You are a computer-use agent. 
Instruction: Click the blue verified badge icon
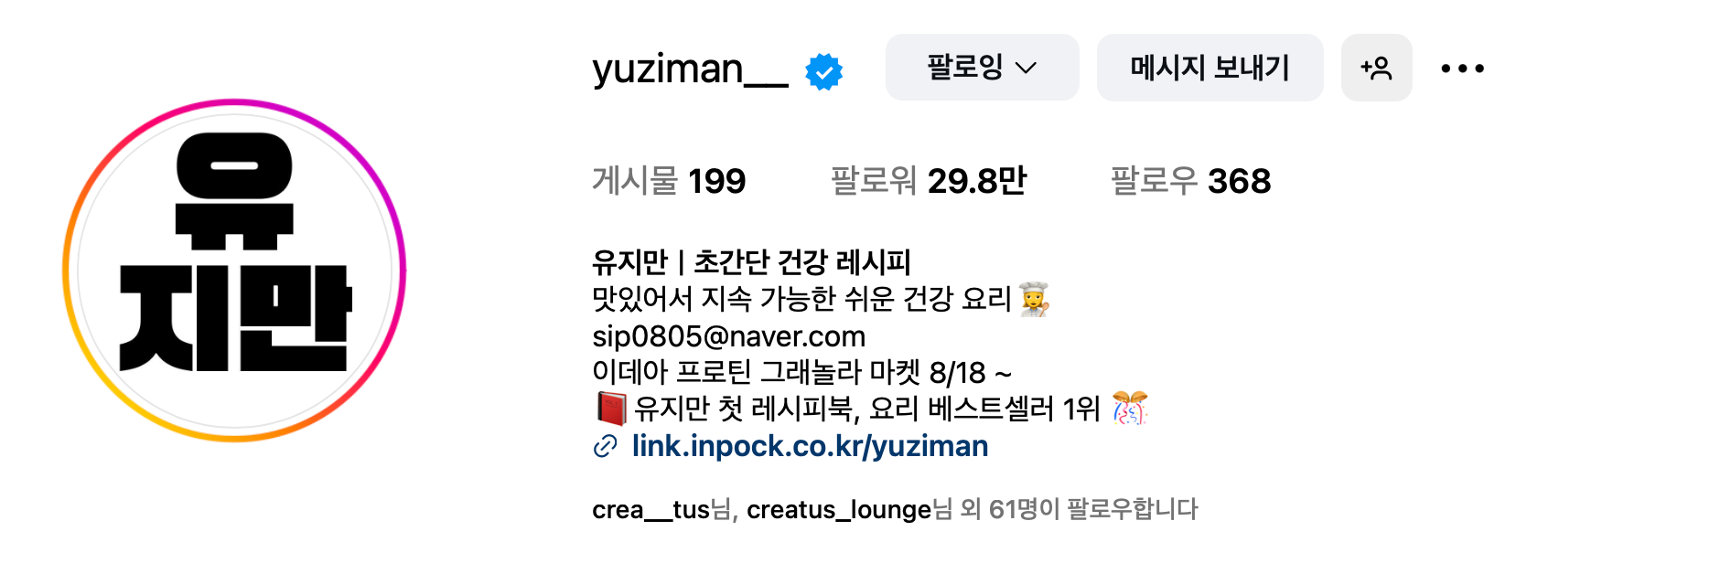(823, 71)
